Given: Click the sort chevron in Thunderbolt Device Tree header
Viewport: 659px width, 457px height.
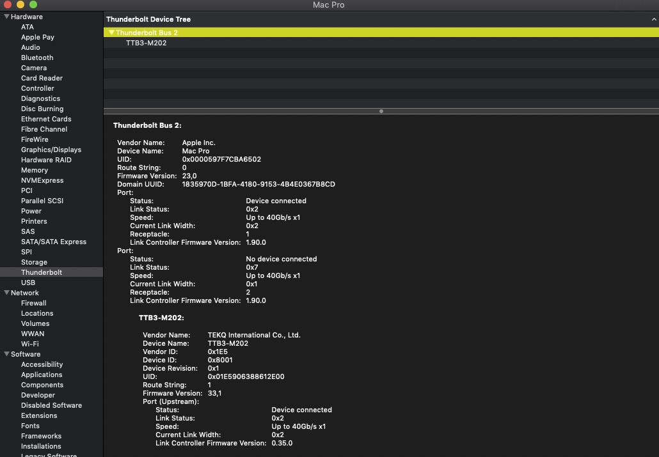Looking at the screenshot, I should click(654, 19).
